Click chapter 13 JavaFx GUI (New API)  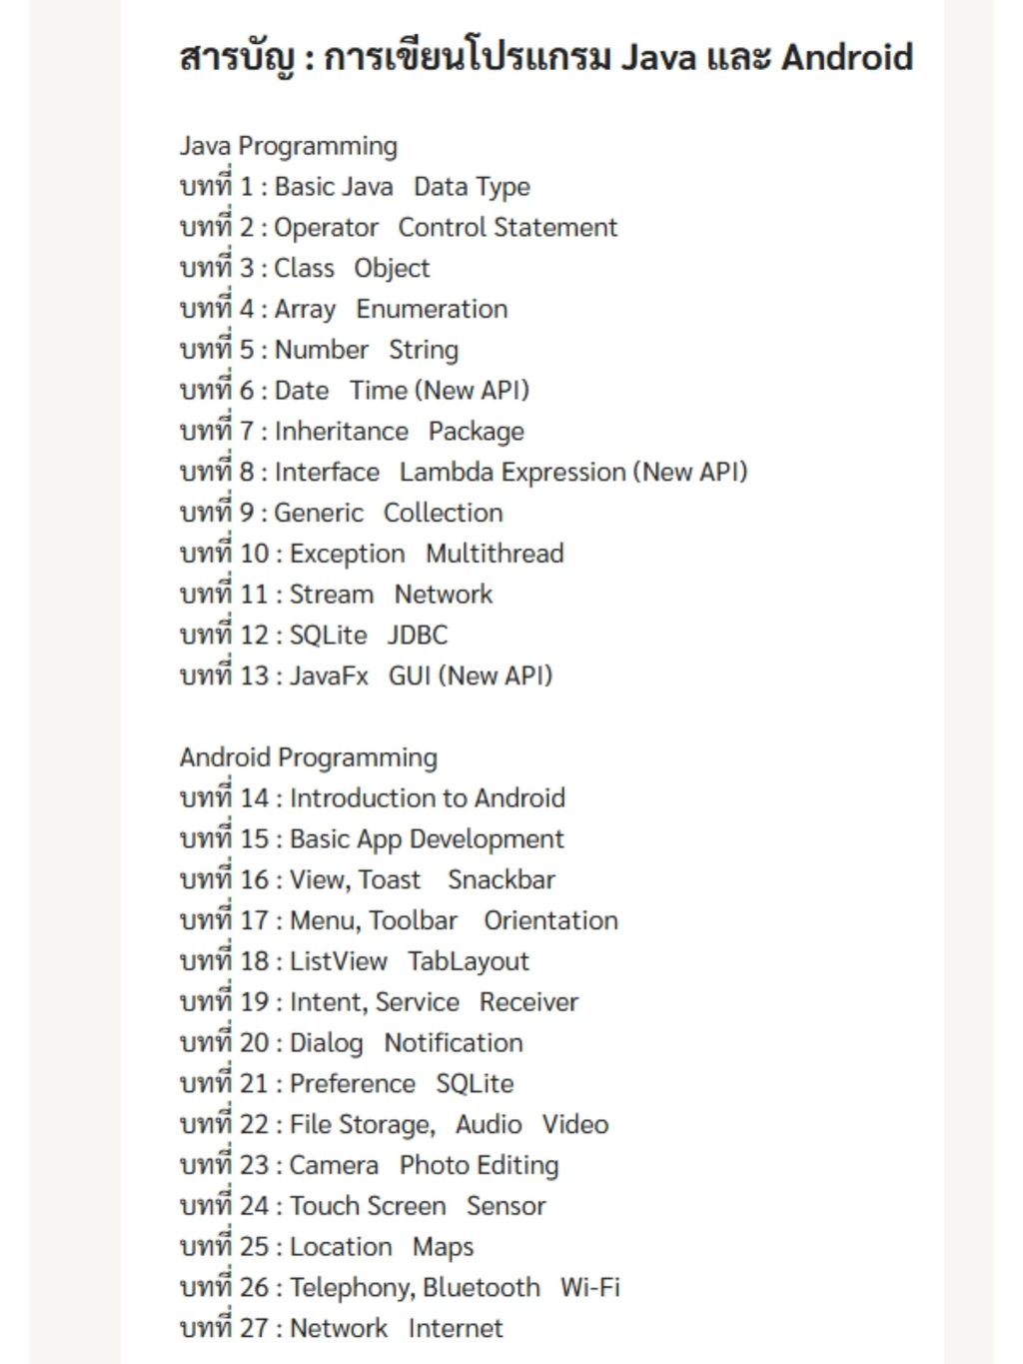[x=367, y=677]
